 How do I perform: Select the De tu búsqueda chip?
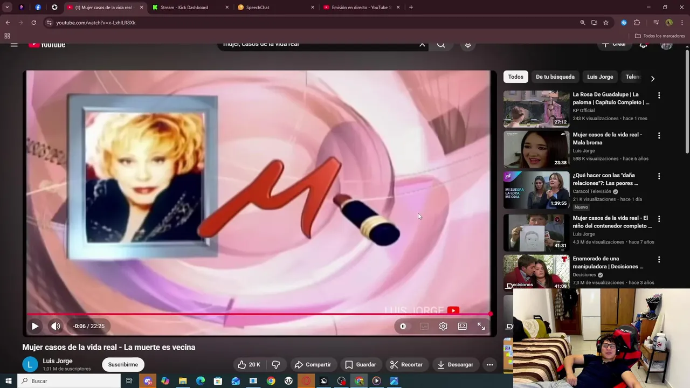click(x=555, y=77)
